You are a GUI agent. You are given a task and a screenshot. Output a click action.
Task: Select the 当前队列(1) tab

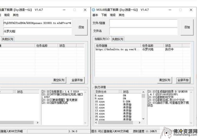click(101, 39)
